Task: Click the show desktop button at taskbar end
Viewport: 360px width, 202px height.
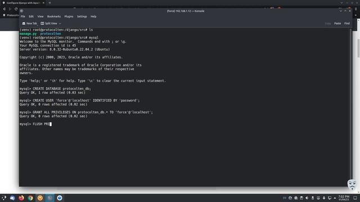Action: click(x=355, y=198)
